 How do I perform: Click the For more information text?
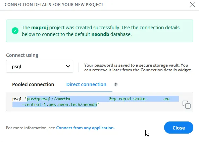pos(31,128)
